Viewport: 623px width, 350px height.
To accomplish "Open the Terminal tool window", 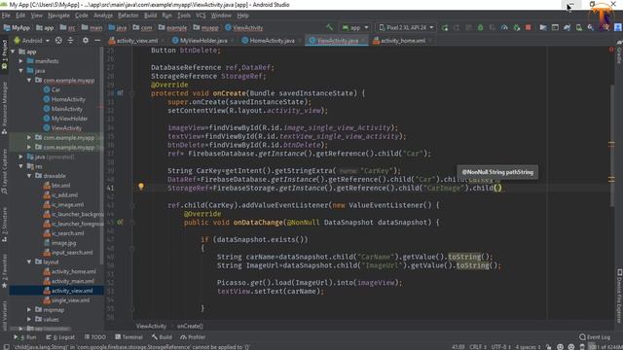I will tap(128, 337).
